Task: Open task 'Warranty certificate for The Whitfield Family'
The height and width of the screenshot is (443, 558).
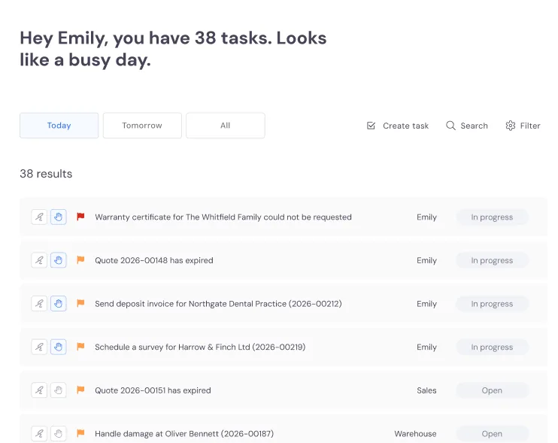Action: [223, 217]
